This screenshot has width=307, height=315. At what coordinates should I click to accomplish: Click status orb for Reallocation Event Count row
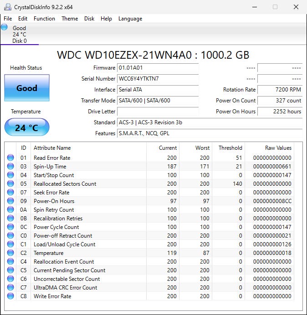click(x=10, y=261)
